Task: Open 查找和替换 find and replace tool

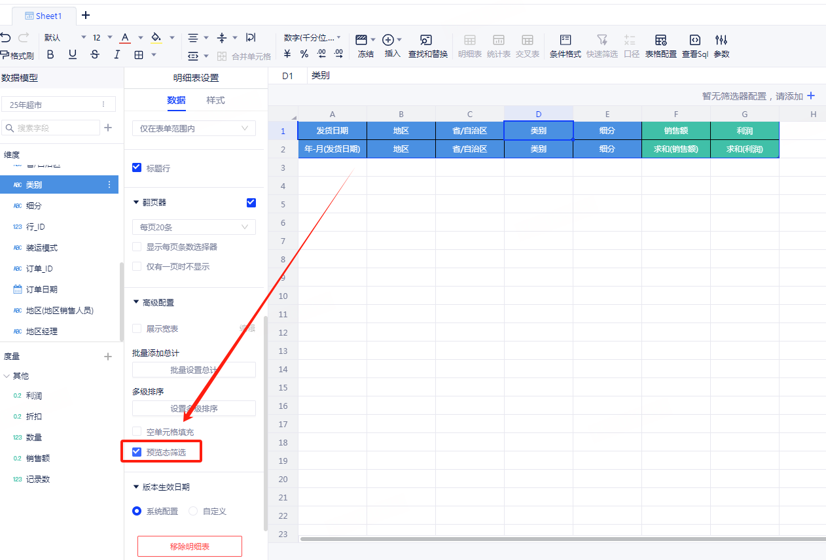Action: pos(427,40)
